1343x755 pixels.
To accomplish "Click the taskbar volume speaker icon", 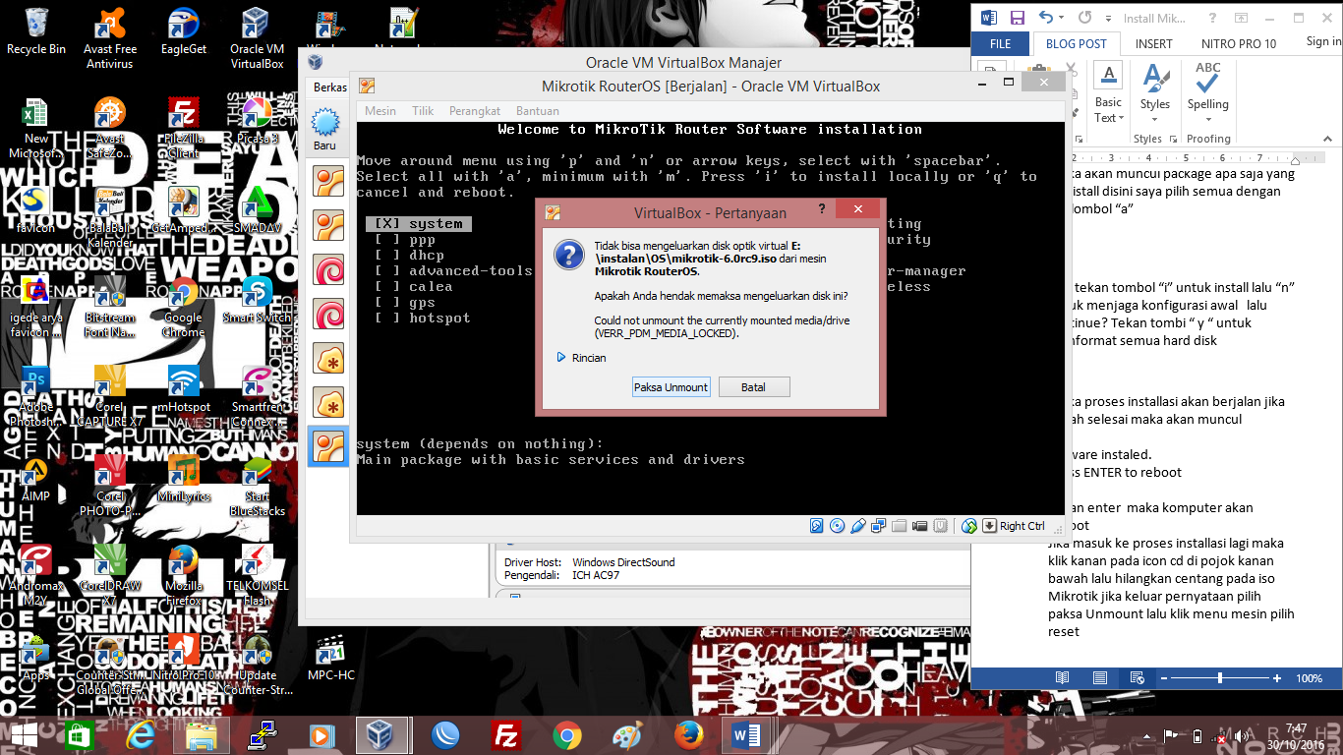I will (1242, 736).
